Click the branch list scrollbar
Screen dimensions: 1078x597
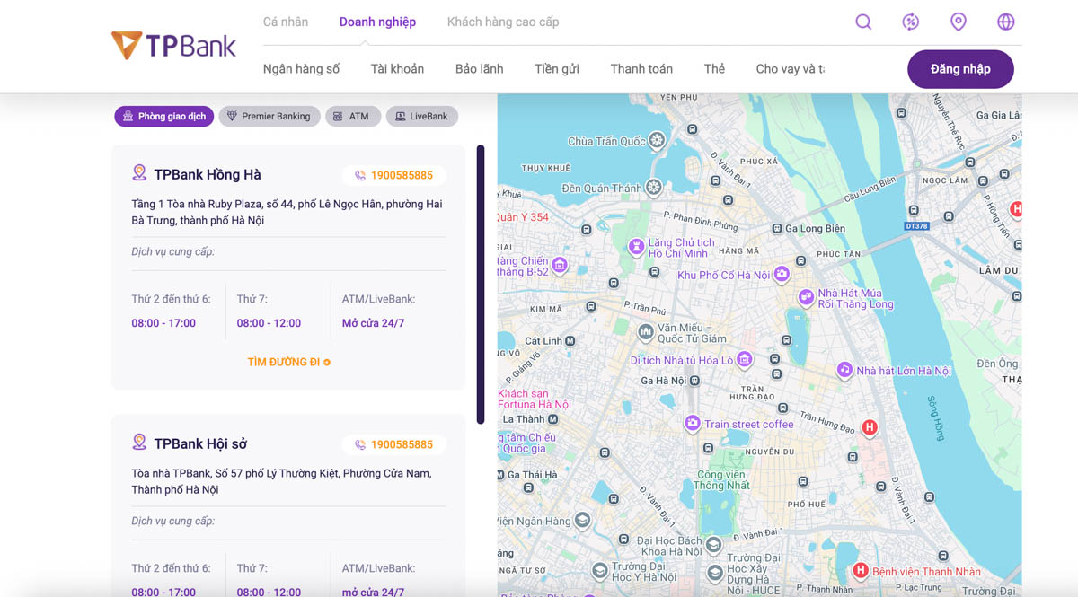click(x=481, y=284)
